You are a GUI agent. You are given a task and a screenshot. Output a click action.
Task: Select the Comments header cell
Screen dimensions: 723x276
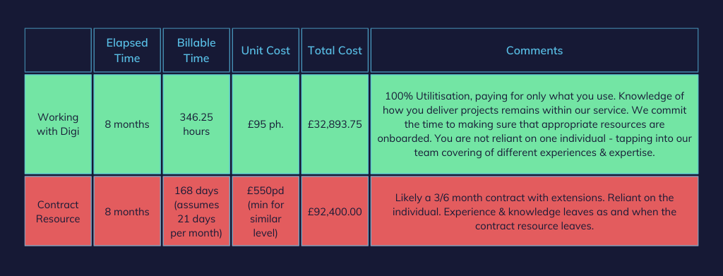534,50
